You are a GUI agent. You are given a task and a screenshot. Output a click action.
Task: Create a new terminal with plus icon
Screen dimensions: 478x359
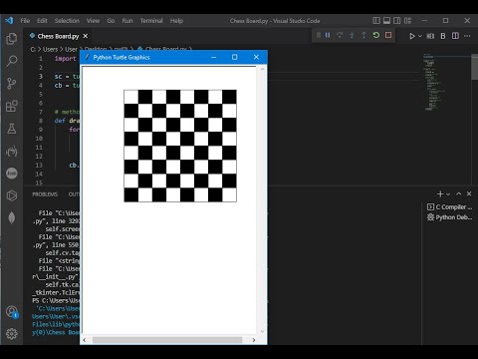440,193
